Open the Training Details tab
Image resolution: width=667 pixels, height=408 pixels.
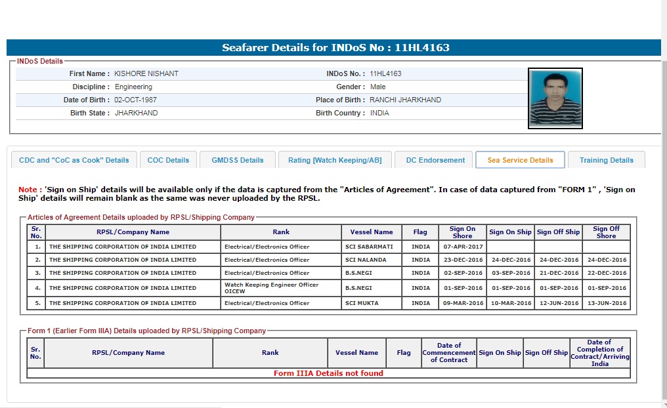coord(606,160)
